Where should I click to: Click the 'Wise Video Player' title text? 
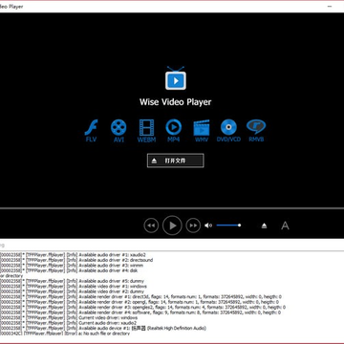tap(176, 102)
